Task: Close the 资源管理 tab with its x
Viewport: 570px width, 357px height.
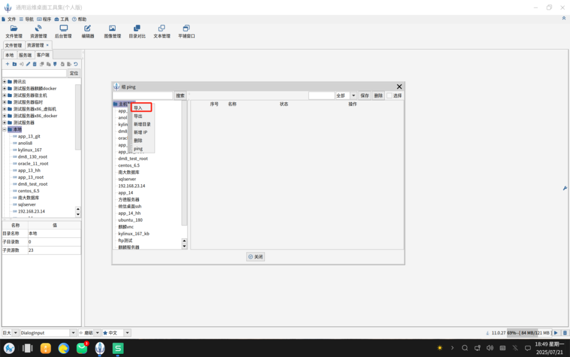Action: [x=47, y=45]
